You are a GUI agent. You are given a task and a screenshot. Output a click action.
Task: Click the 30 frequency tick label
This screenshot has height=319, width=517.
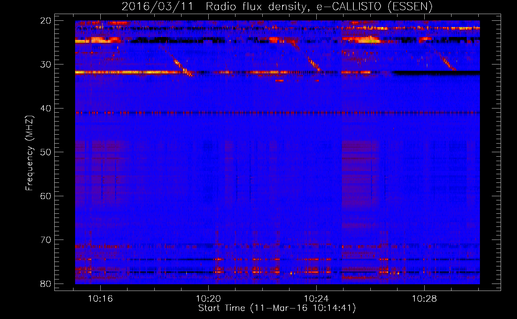pos(46,64)
